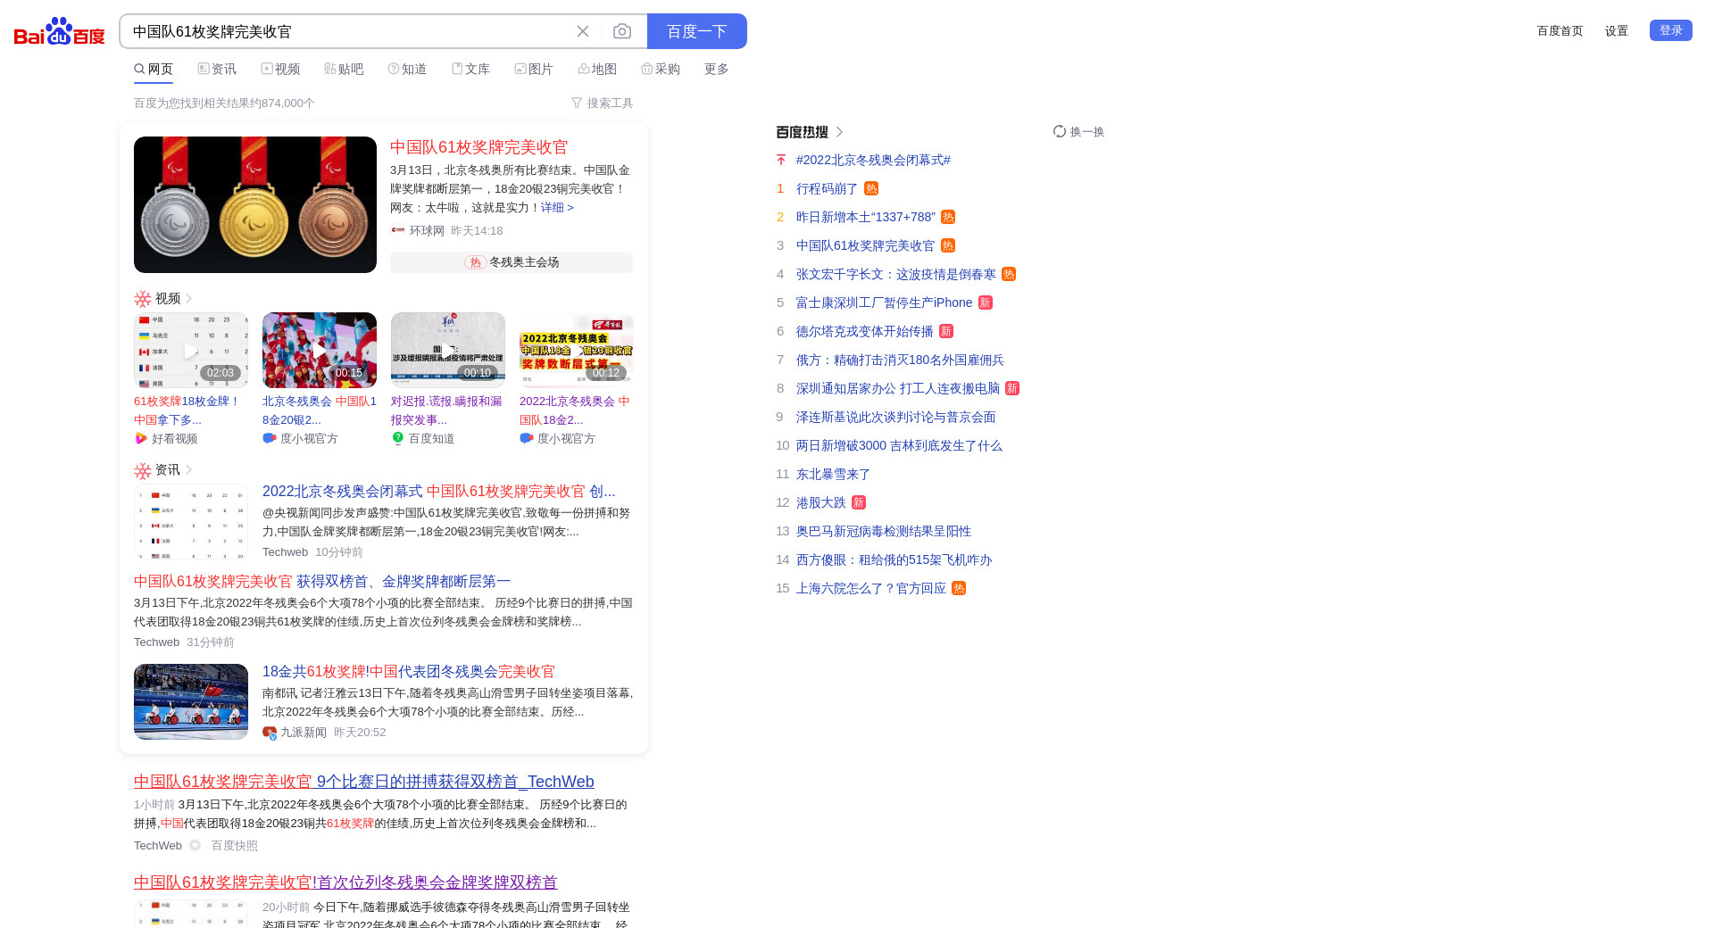This screenshot has width=1714, height=928.
Task: Click the 冬残奥主会场 banner button
Action: click(x=512, y=262)
